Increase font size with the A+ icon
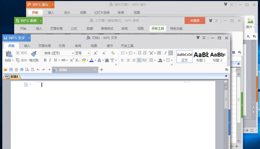The image size is (260, 149). tap(96, 53)
